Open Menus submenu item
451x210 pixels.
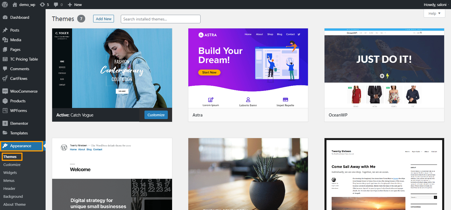(x=9, y=180)
